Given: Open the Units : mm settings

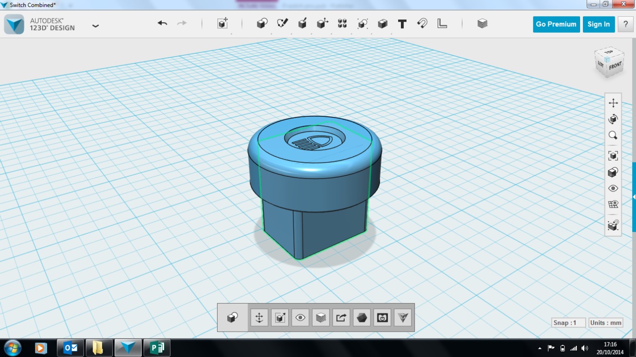Looking at the screenshot, I should point(606,323).
